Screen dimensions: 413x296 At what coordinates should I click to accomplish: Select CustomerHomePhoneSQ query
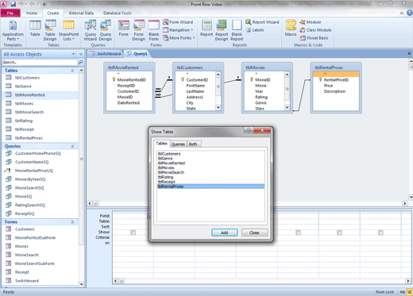click(41, 153)
